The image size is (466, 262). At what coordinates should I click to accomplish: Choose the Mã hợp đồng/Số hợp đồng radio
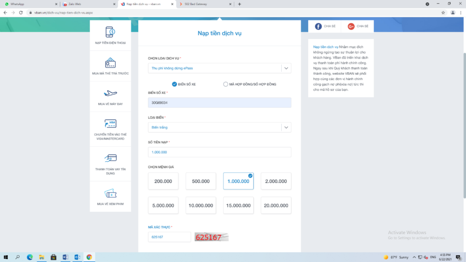(226, 84)
